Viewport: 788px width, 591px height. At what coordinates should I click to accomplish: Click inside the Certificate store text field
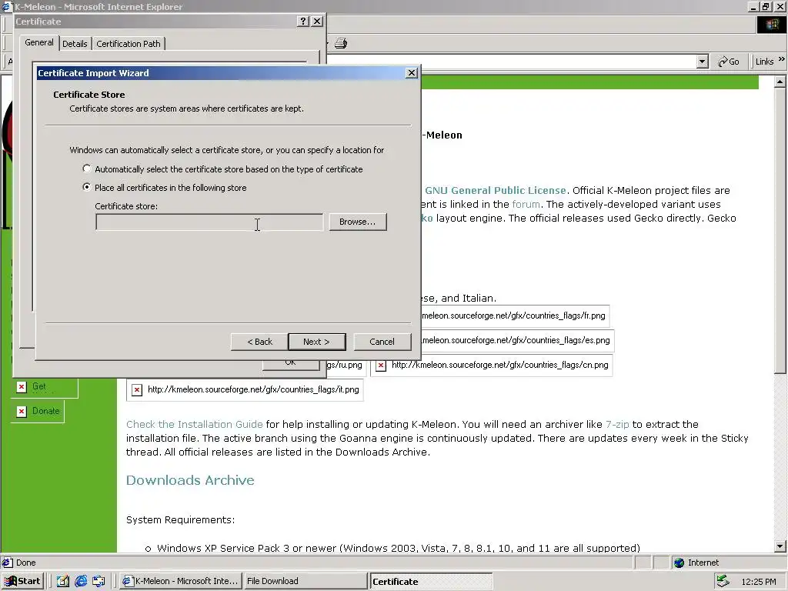209,222
